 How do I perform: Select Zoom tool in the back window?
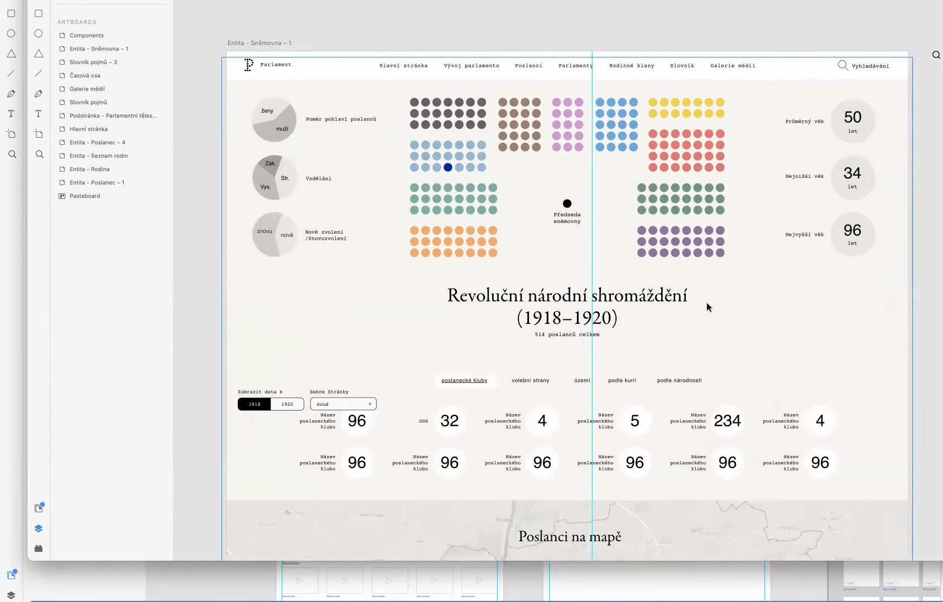[12, 154]
